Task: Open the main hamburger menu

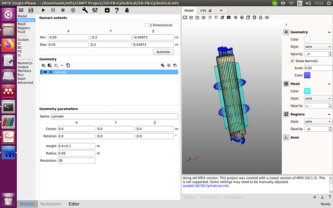Action: click(21, 10)
